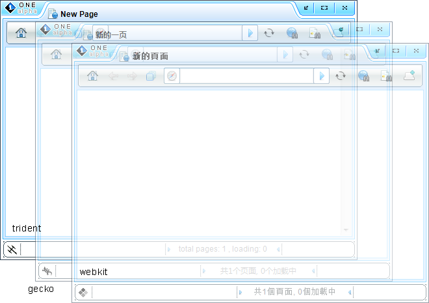Click the Home icon in webkit window toolbar
This screenshot has width=429, height=303.
[x=92, y=75]
